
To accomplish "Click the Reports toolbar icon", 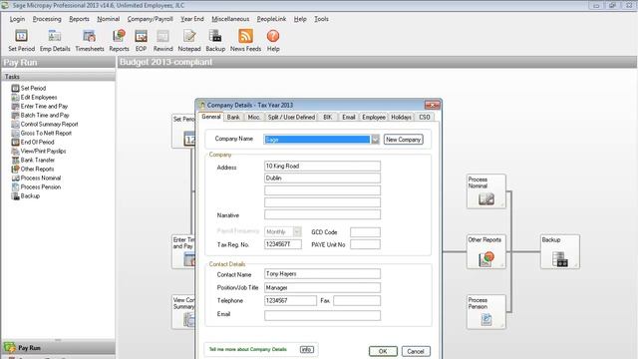I will pos(119,40).
